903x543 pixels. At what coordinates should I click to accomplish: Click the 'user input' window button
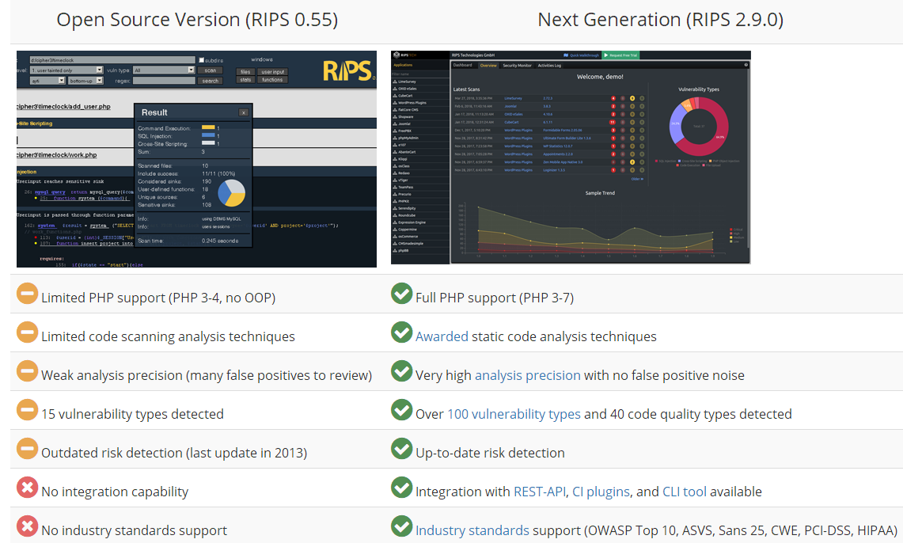point(272,71)
